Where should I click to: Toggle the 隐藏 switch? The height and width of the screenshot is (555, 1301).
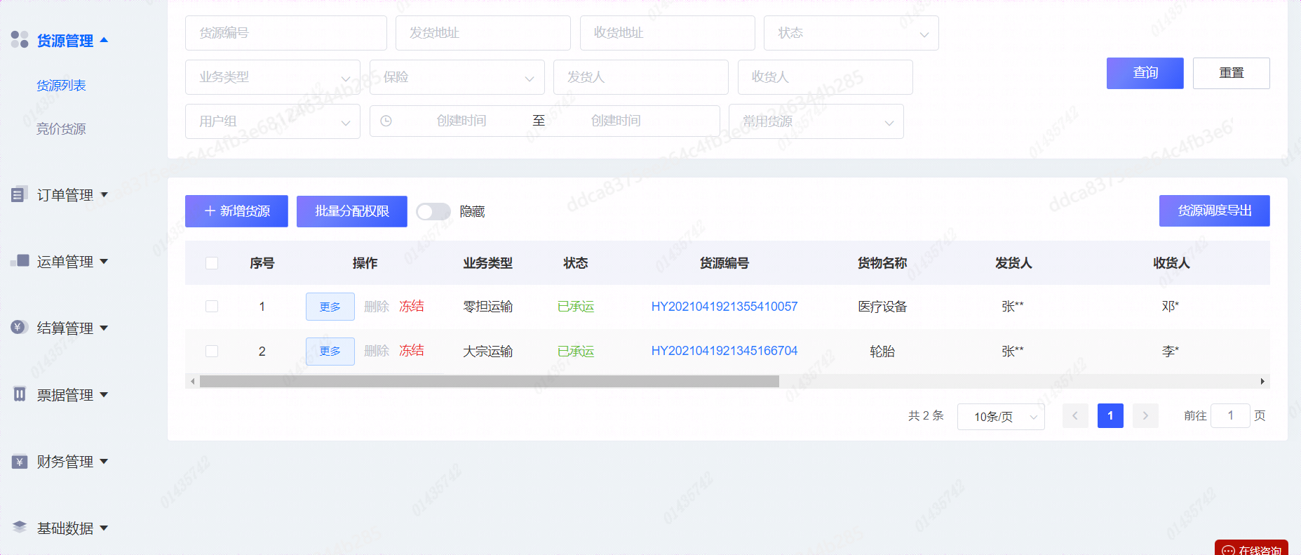click(x=433, y=212)
